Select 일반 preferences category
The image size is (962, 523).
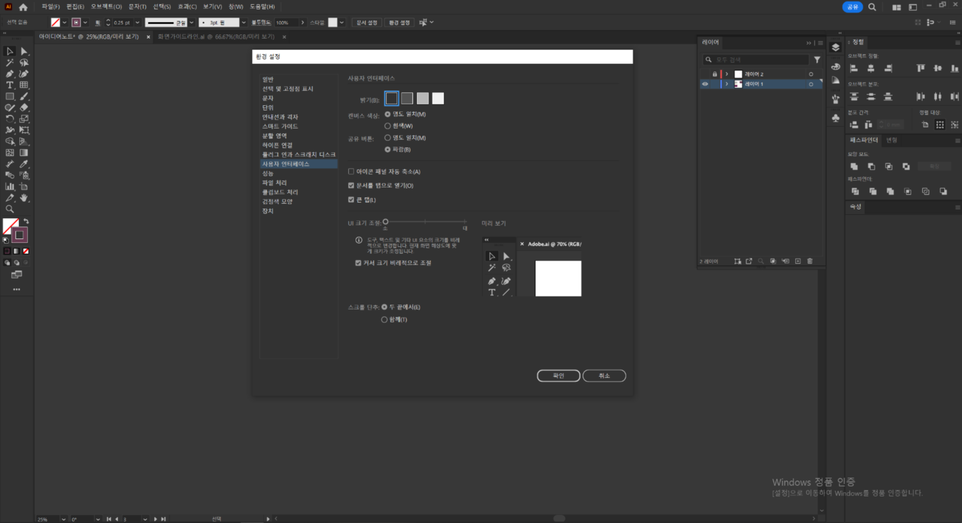[x=268, y=79]
